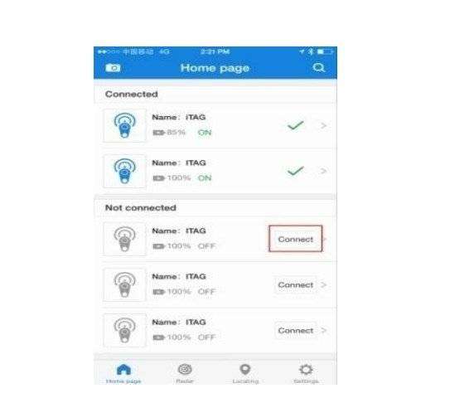Click the middle Connect button

point(295,284)
